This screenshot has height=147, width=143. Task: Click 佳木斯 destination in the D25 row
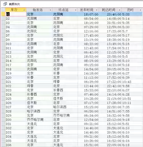coord(58,98)
